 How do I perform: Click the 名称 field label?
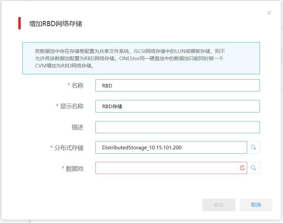(77, 86)
